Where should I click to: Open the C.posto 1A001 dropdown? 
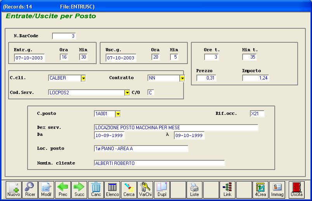coord(118,114)
